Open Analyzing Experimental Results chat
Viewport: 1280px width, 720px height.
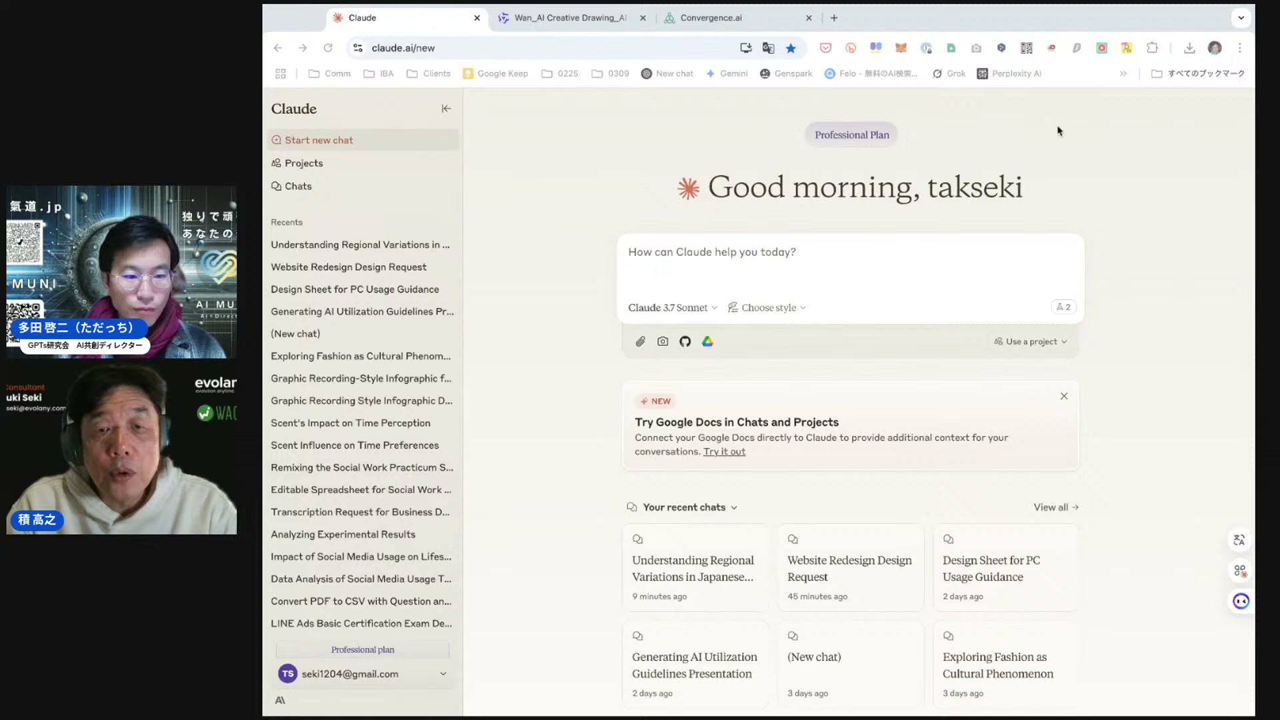(363, 534)
